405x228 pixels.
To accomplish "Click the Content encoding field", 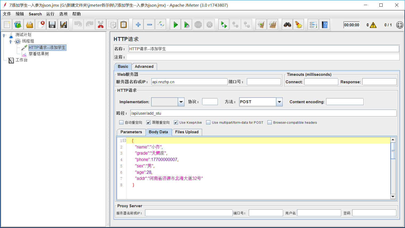I will pyautogui.click(x=345, y=102).
